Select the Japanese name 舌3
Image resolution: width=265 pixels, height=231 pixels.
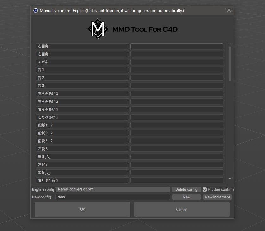pos(83,86)
